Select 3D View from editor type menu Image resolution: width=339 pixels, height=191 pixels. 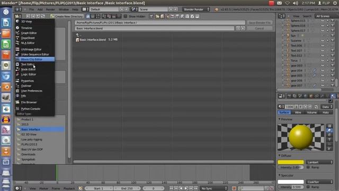pos(34,21)
